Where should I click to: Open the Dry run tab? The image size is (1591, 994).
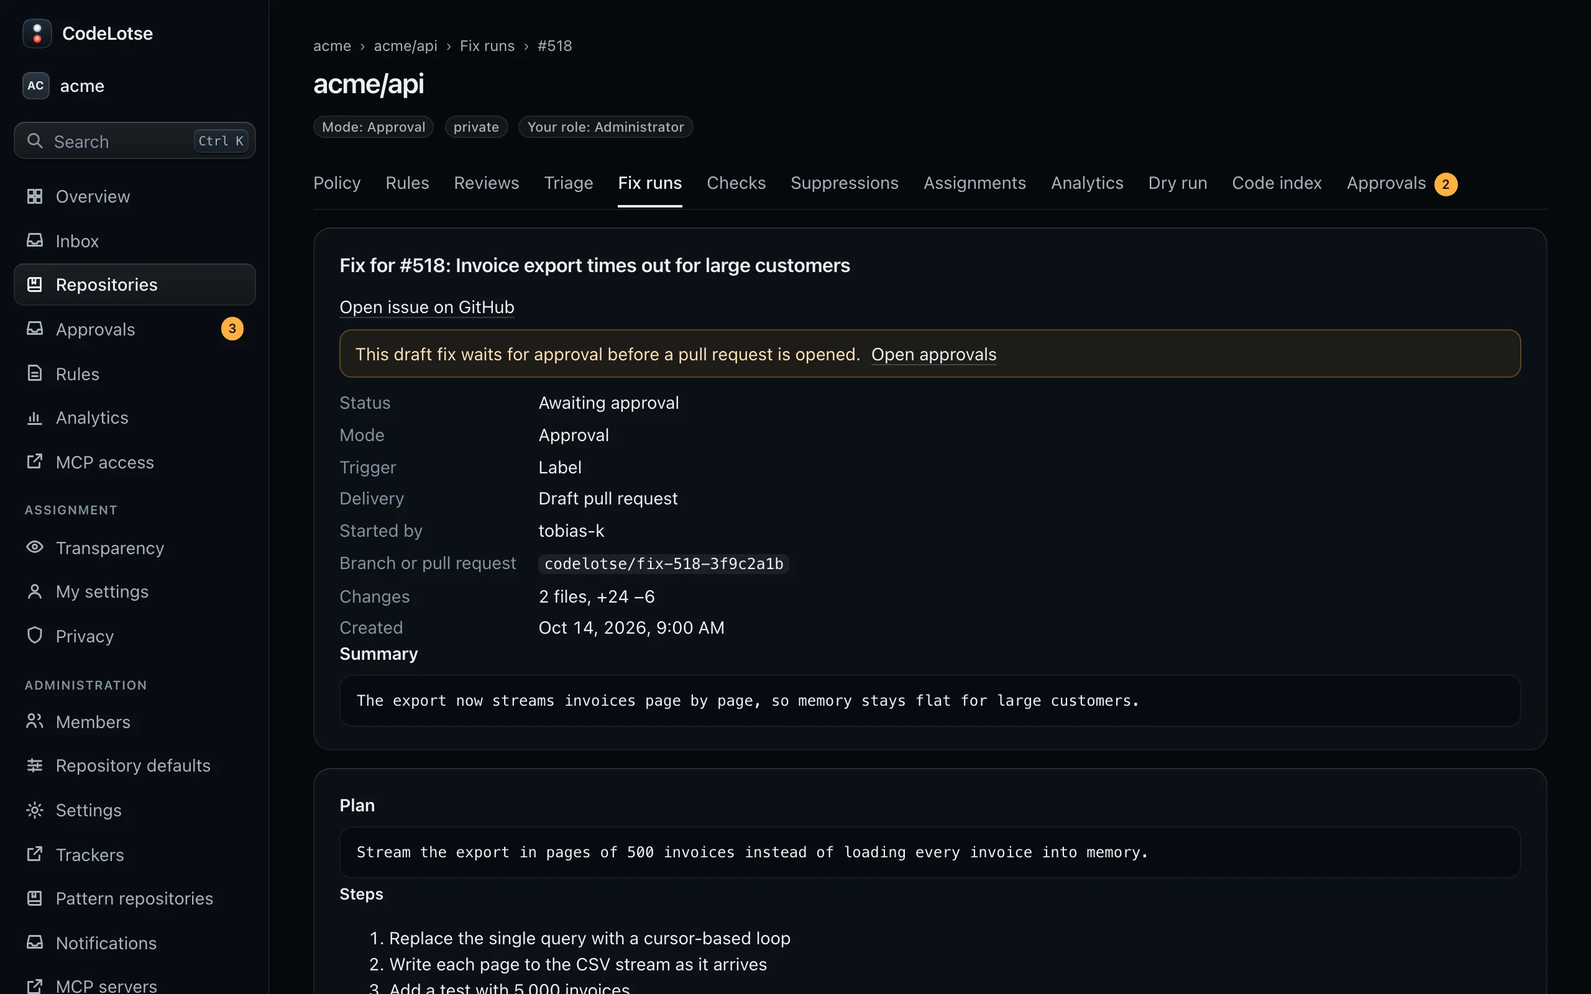coord(1178,183)
